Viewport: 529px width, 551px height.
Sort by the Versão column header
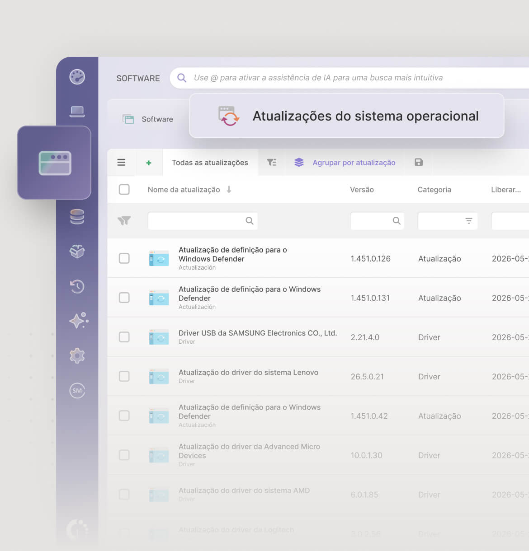362,190
